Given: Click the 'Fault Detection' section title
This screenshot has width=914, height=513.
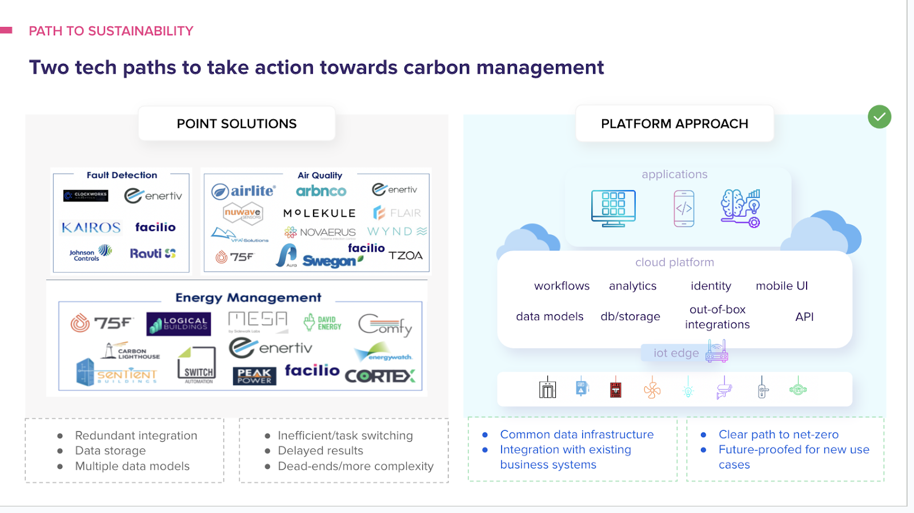Looking at the screenshot, I should click(122, 175).
